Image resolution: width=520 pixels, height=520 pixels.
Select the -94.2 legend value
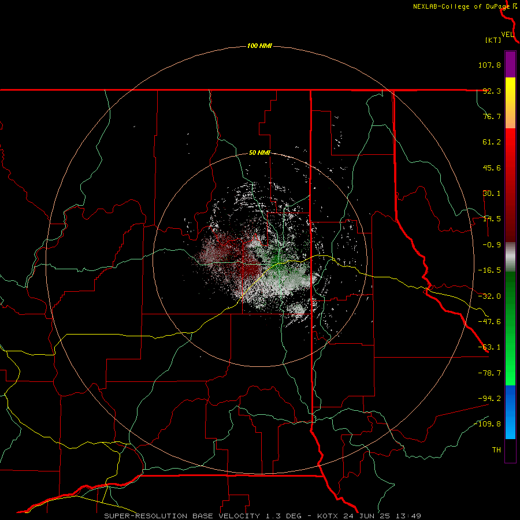click(489, 399)
